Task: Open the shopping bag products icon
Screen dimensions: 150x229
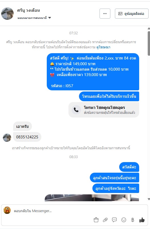Action: (x=96, y=220)
